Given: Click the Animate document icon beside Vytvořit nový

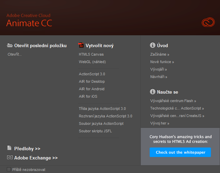Looking at the screenshot, I should [81, 45].
